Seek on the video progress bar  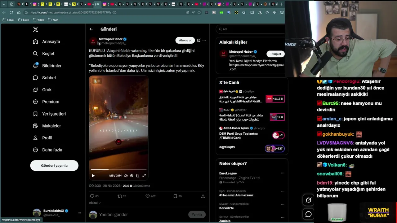click(118, 169)
